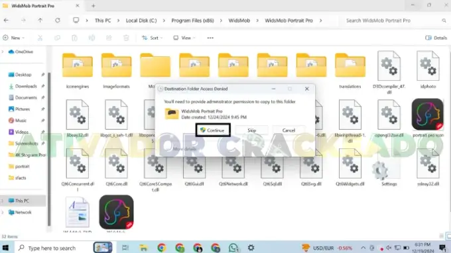This screenshot has height=253, width=451.
Task: Open the Sort dropdown
Action: (x=152, y=38)
